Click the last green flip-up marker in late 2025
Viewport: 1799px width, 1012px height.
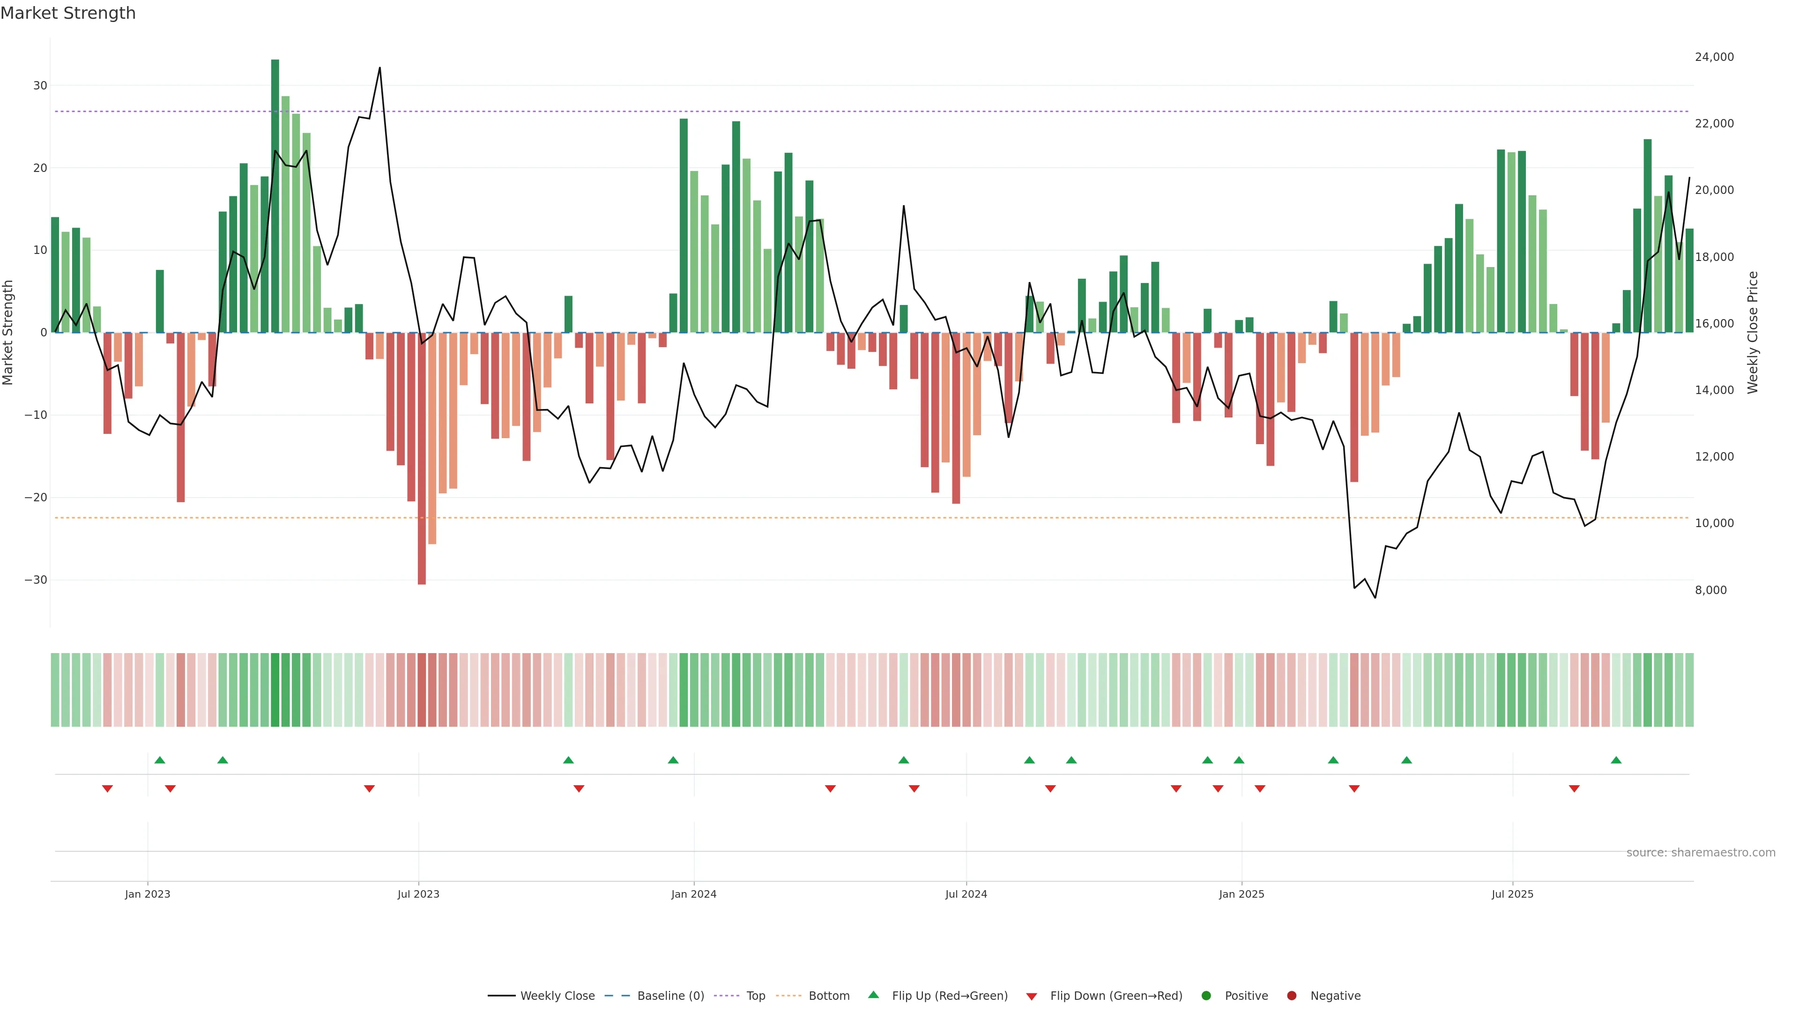[1616, 760]
